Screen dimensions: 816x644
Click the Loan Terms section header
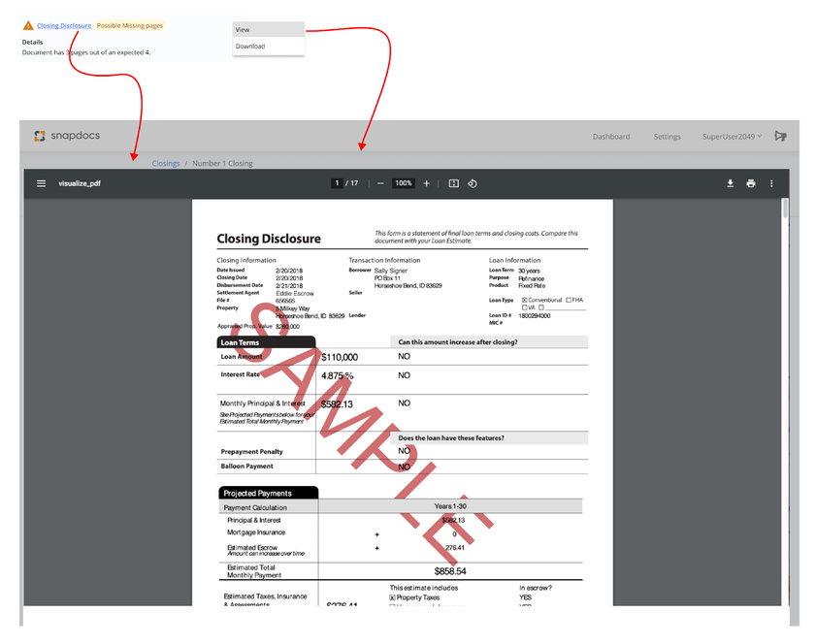266,342
